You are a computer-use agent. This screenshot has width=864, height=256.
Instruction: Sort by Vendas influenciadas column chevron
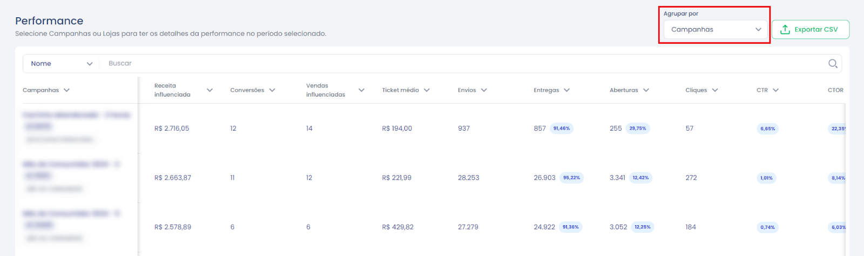point(361,90)
